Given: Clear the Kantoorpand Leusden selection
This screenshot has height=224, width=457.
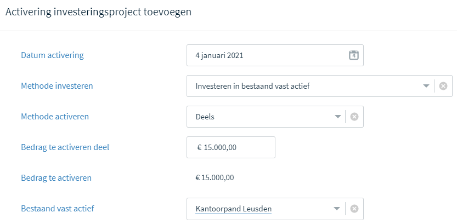Looking at the screenshot, I should tap(354, 209).
